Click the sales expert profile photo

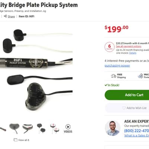112,128
